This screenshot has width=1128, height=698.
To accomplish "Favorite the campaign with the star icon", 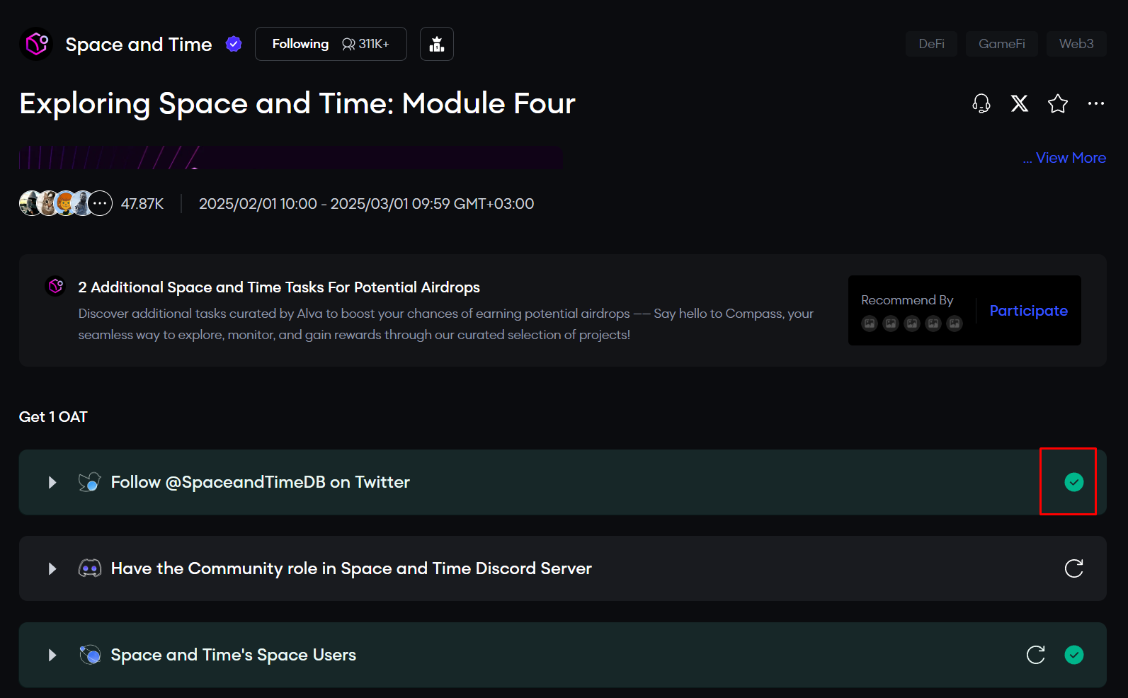I will tap(1058, 103).
